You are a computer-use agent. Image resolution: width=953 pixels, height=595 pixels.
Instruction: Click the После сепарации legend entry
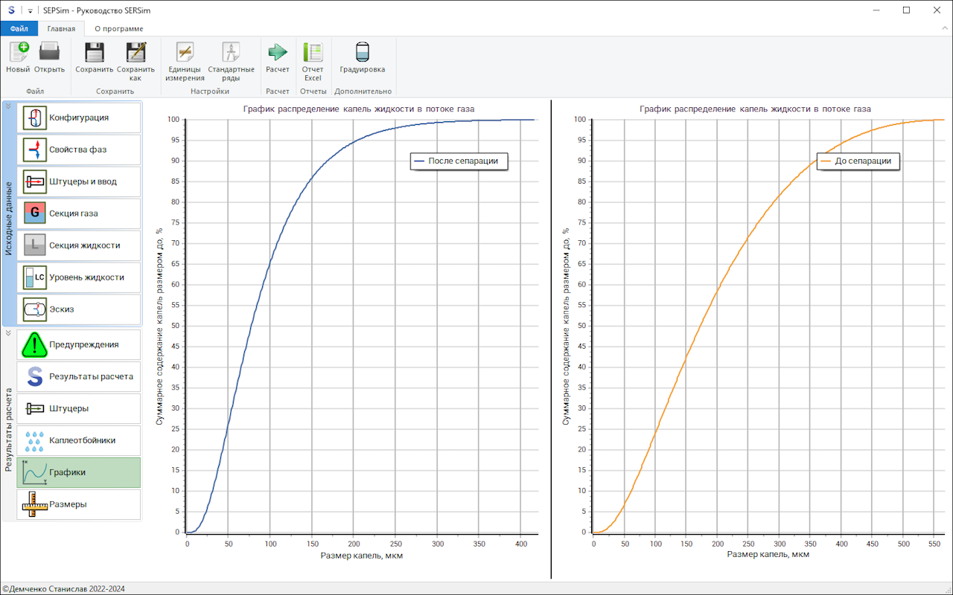pos(459,161)
